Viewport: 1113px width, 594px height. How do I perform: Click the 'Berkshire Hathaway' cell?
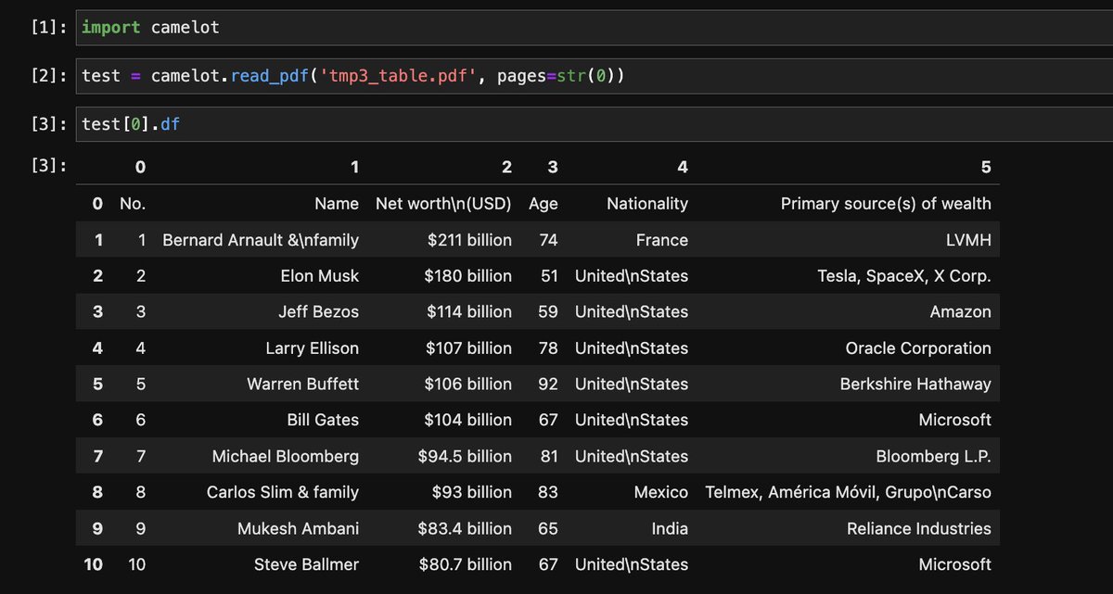click(915, 384)
